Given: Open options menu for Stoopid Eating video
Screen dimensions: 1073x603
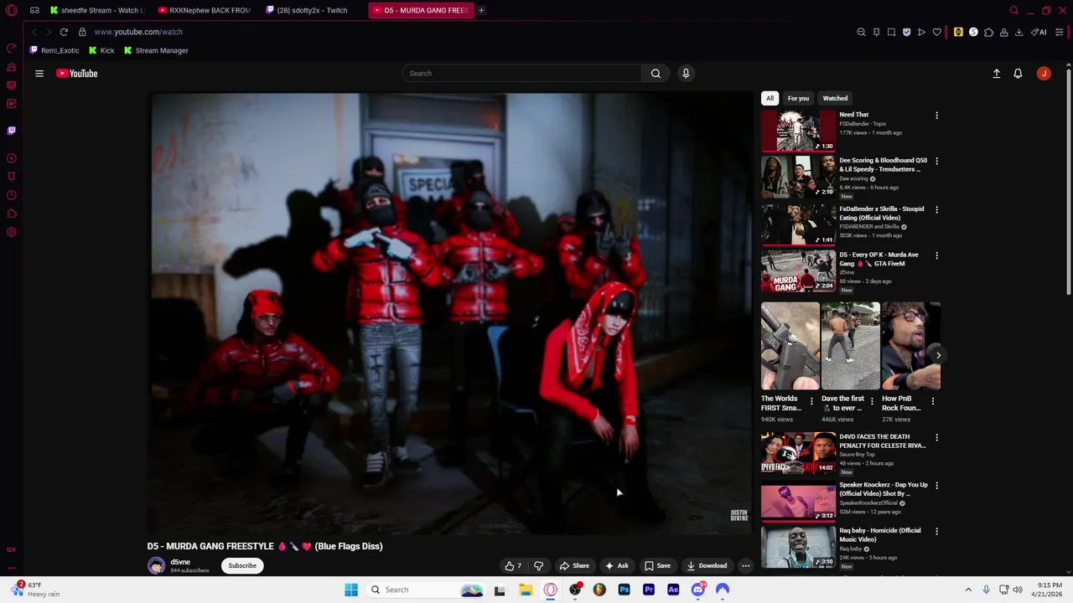Looking at the screenshot, I should point(936,209).
